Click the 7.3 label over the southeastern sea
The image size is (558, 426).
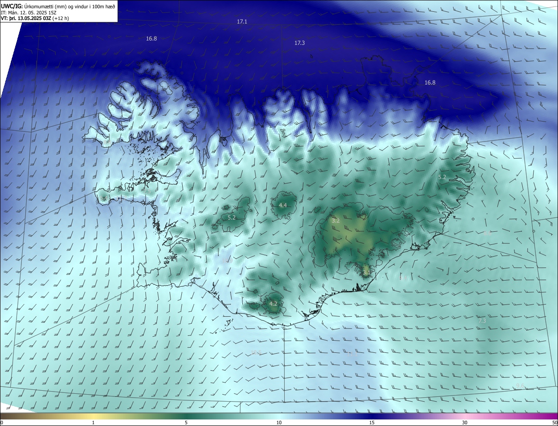[x=482, y=321]
